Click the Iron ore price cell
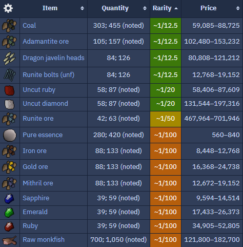This screenshot has height=247, width=243. (x=212, y=151)
